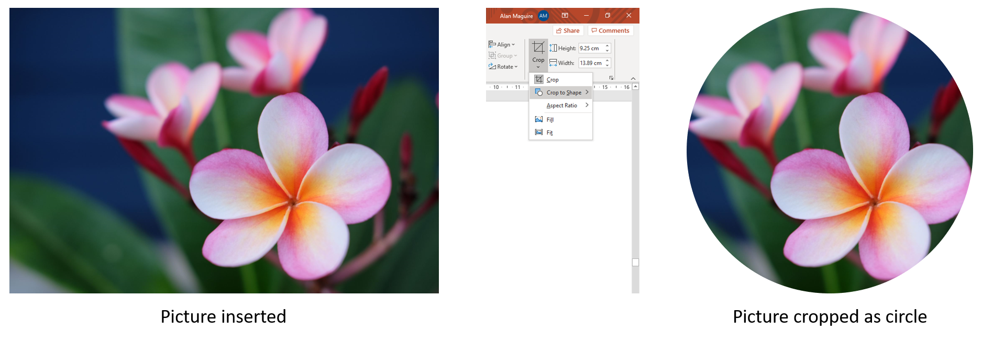Open the Size dialog launcher

click(x=611, y=78)
